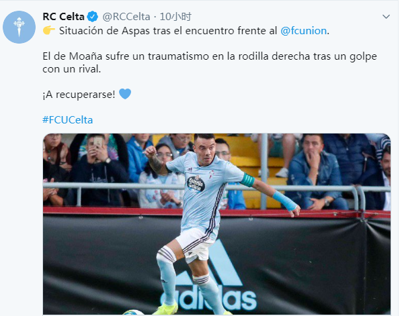Open the attached Aspas match photo
The width and height of the screenshot is (400, 316).
pos(216,224)
